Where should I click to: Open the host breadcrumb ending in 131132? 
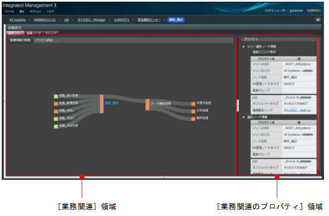(x=45, y=20)
